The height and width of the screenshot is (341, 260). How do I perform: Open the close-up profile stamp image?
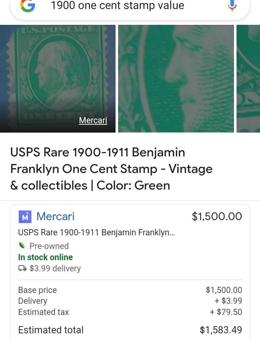[x=176, y=78]
